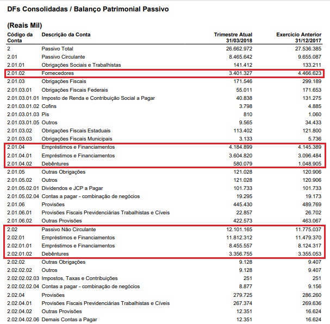The height and width of the screenshot is (324, 330).
Task: Click account code 2.01.05
Action: pos(16,172)
